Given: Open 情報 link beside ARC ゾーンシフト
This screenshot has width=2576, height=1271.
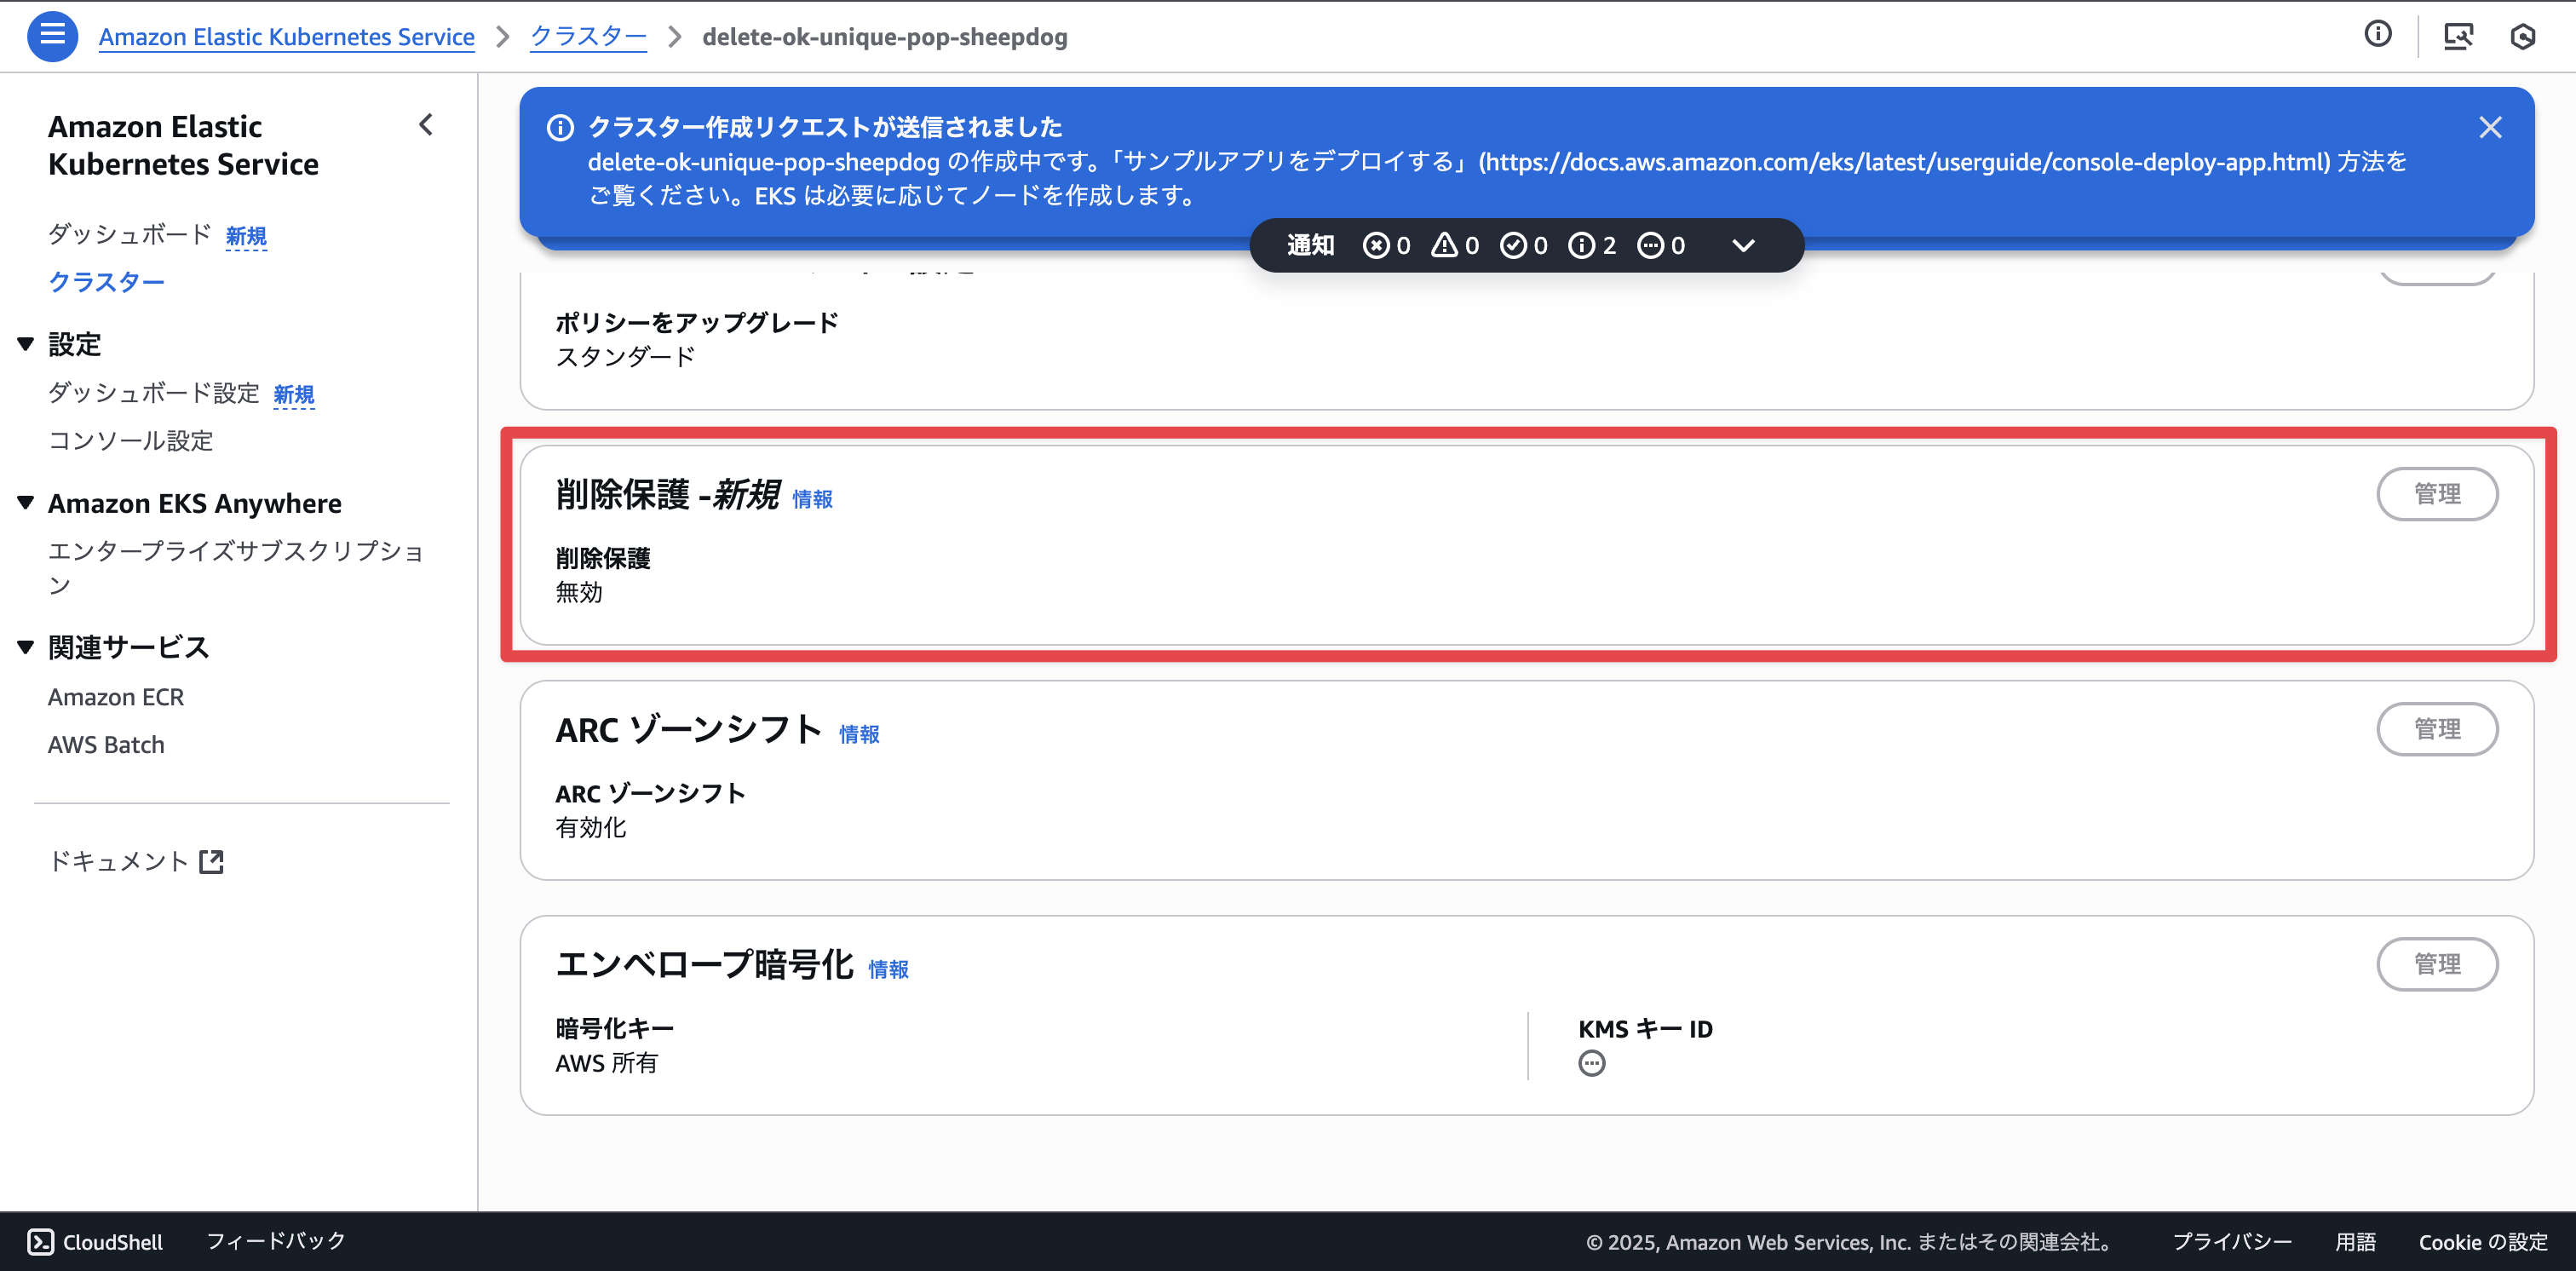Looking at the screenshot, I should pos(859,734).
